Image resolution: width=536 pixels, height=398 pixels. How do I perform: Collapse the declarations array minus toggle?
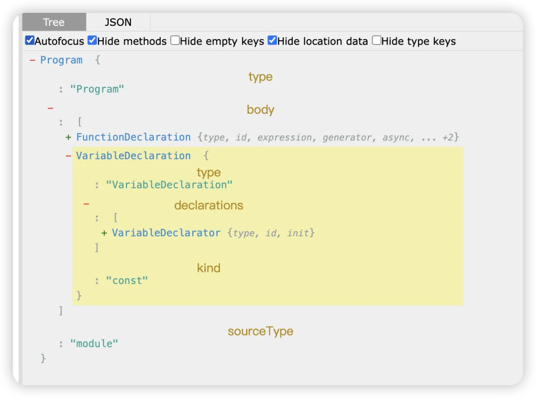point(86,204)
